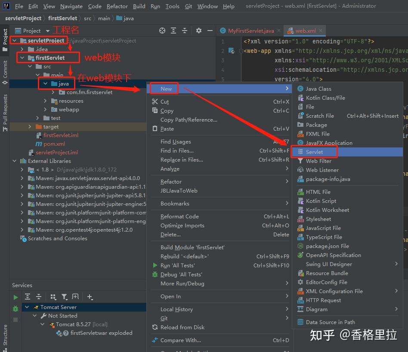Viewport: 408px width, 352px height.
Task: Hide the Project panel with minus icon
Action: click(210, 31)
